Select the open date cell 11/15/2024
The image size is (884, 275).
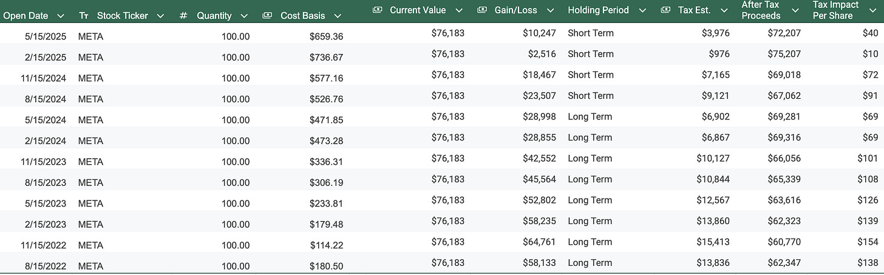(x=43, y=78)
